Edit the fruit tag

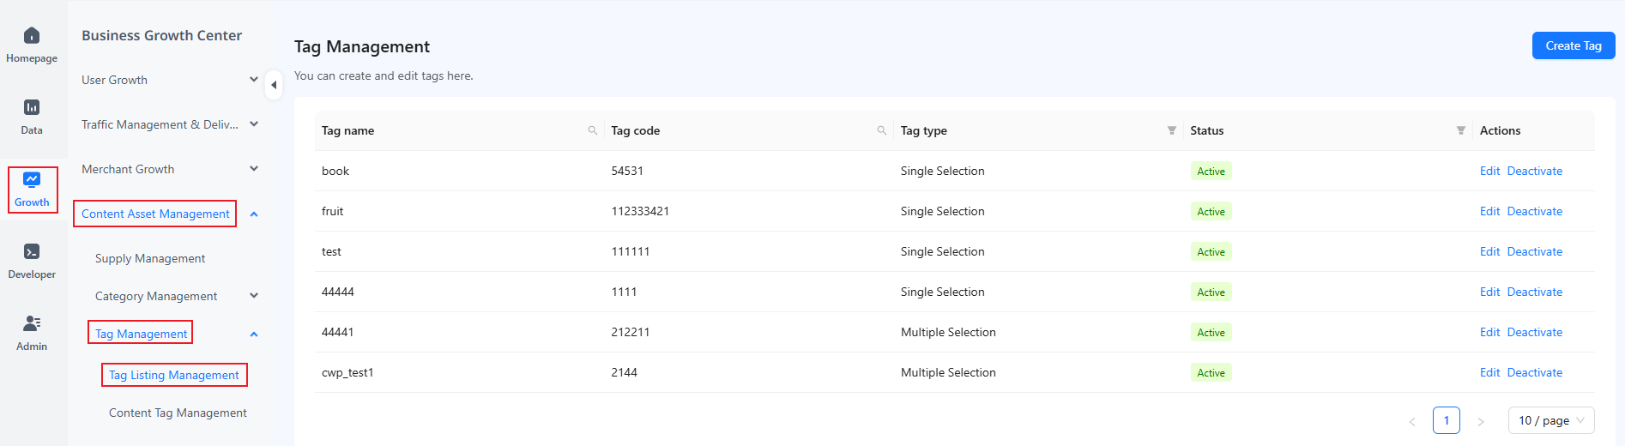pos(1489,211)
